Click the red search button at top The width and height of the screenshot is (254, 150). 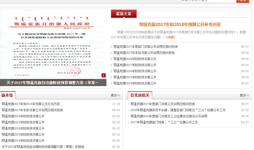(243, 1)
